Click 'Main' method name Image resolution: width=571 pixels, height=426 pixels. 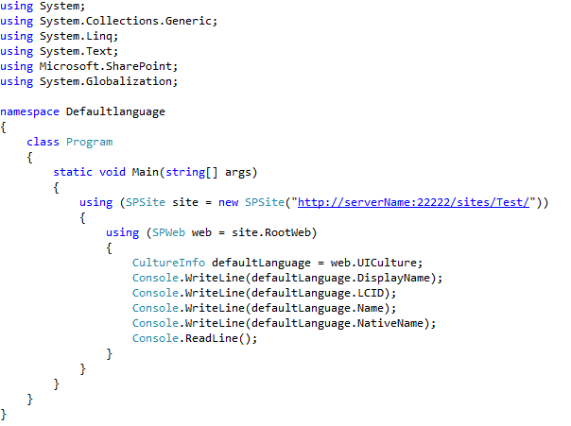tap(146, 172)
